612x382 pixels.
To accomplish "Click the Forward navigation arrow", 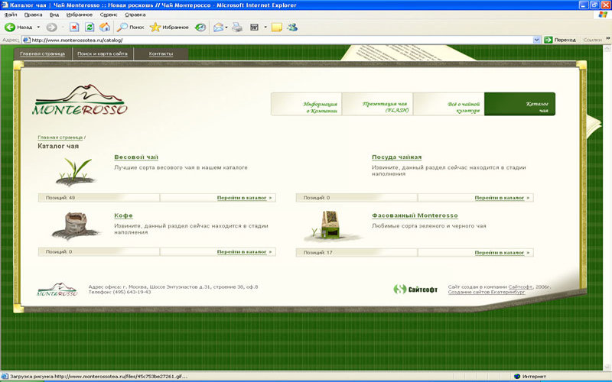I will [x=51, y=28].
